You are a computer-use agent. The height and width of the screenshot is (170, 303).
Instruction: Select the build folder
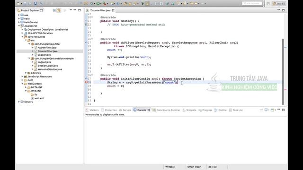click(30, 80)
